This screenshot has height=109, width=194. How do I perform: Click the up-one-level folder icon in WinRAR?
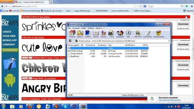(70, 41)
